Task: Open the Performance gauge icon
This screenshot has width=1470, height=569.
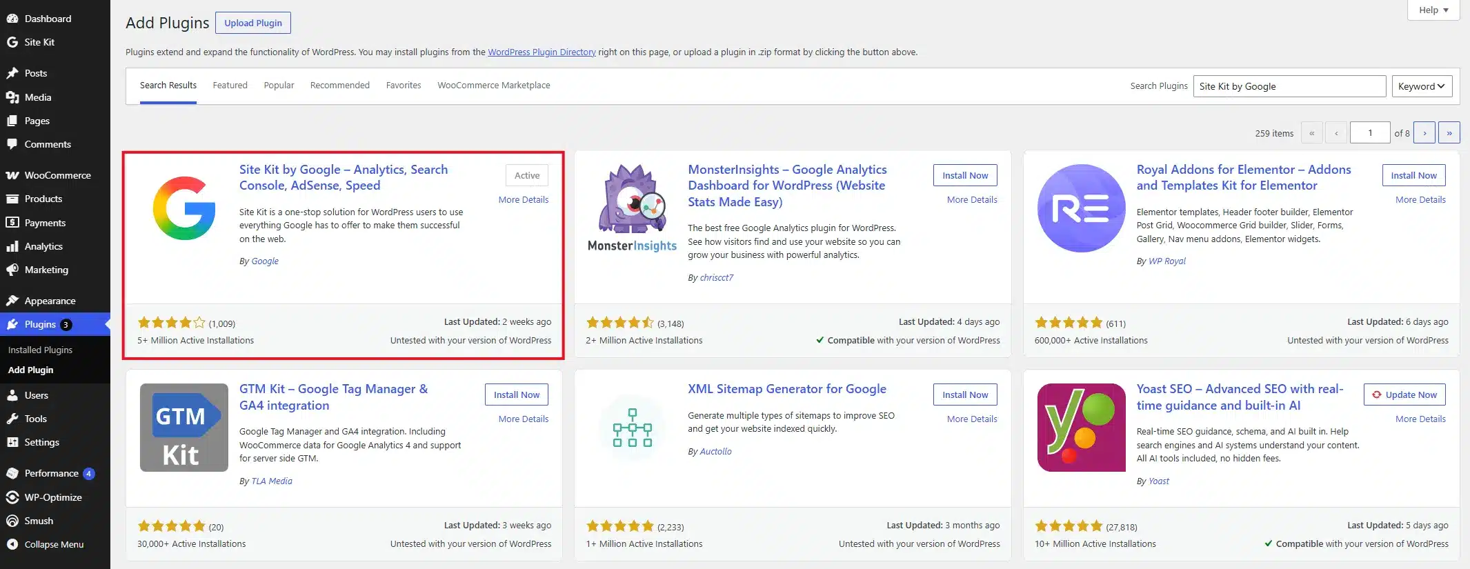Action: [x=12, y=473]
